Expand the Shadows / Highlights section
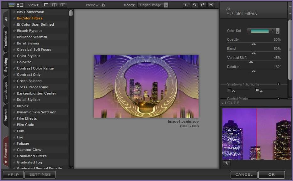The height and width of the screenshot is (181, 293). click(278, 84)
